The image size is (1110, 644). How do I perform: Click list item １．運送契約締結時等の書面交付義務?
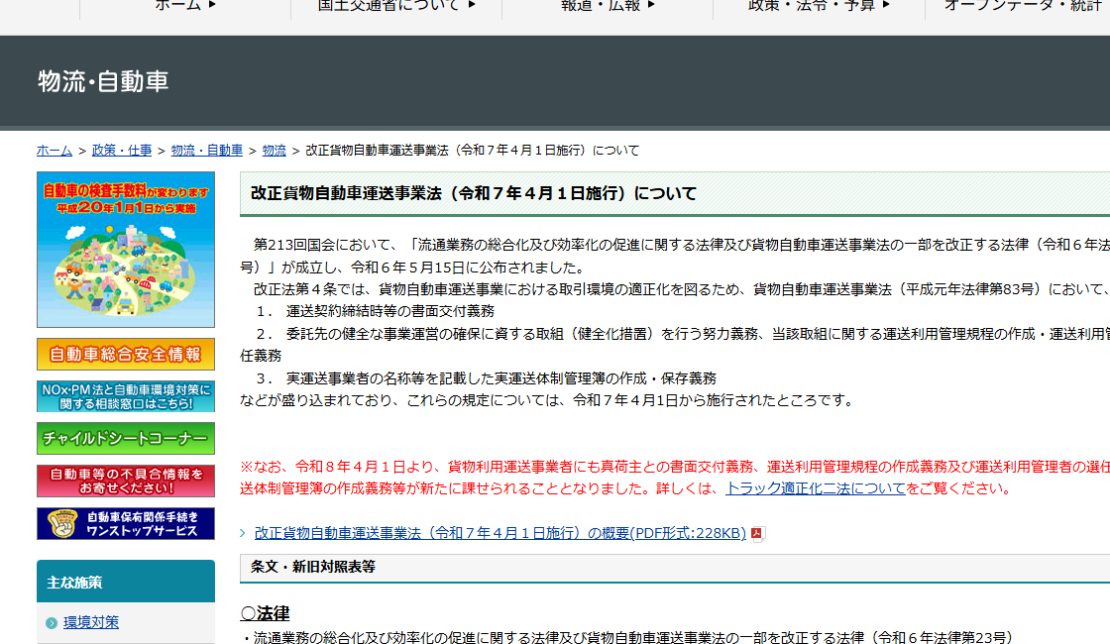coord(376,311)
